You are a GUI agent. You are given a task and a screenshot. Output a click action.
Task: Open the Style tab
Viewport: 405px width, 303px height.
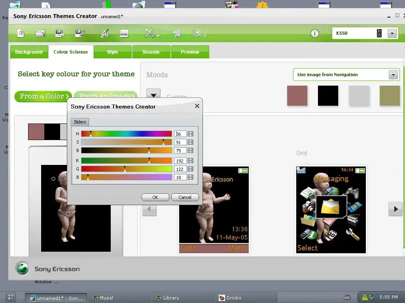pos(112,52)
